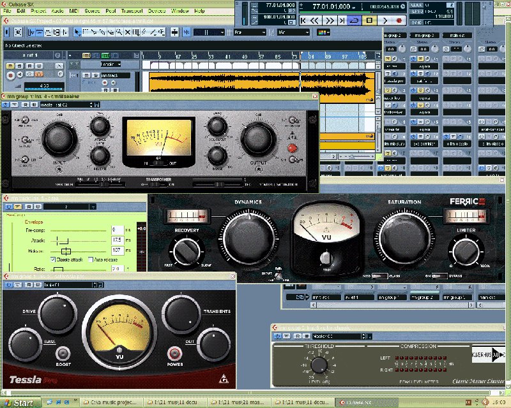
Task: Click the Play transport button
Action: pyautogui.click(x=385, y=20)
